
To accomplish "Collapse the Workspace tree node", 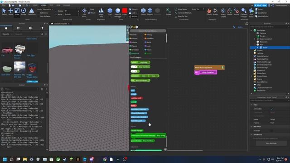I will tap(251, 30).
